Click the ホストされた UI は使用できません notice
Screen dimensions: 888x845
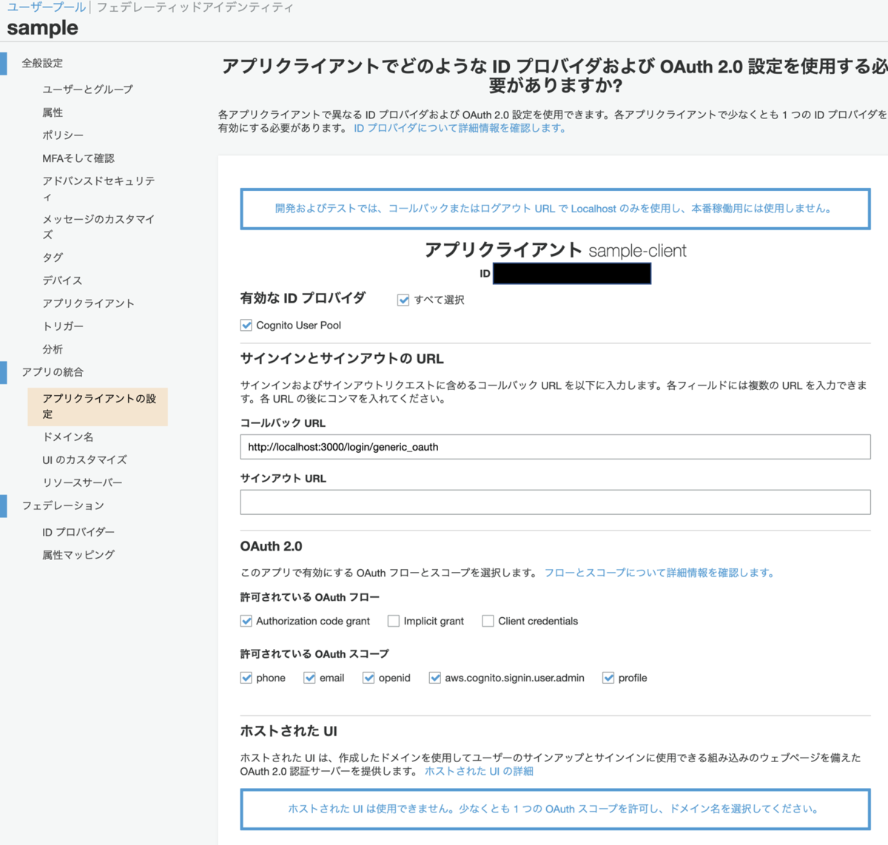[x=555, y=809]
